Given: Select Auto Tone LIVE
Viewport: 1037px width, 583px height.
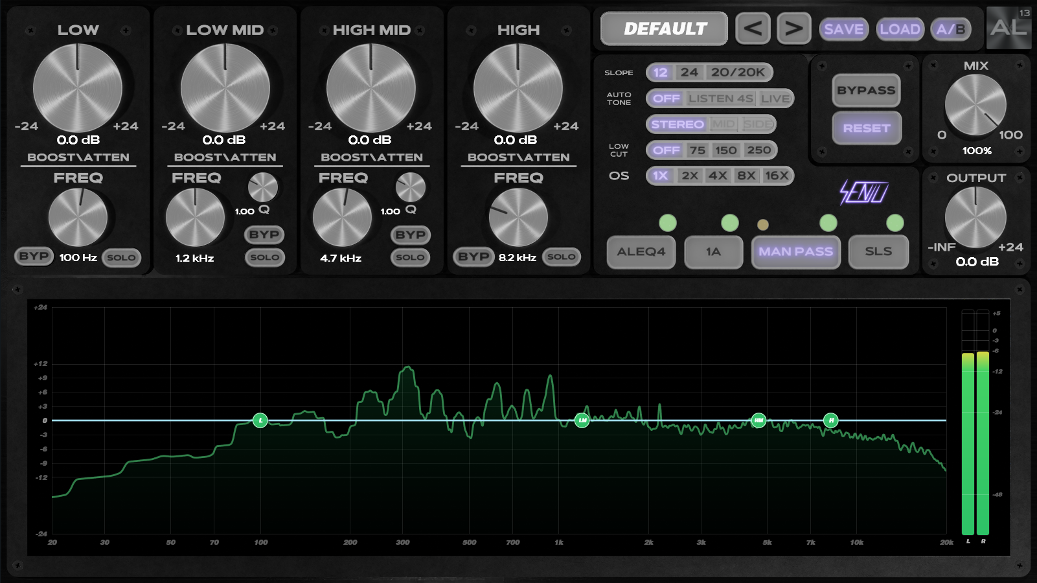Looking at the screenshot, I should point(775,98).
